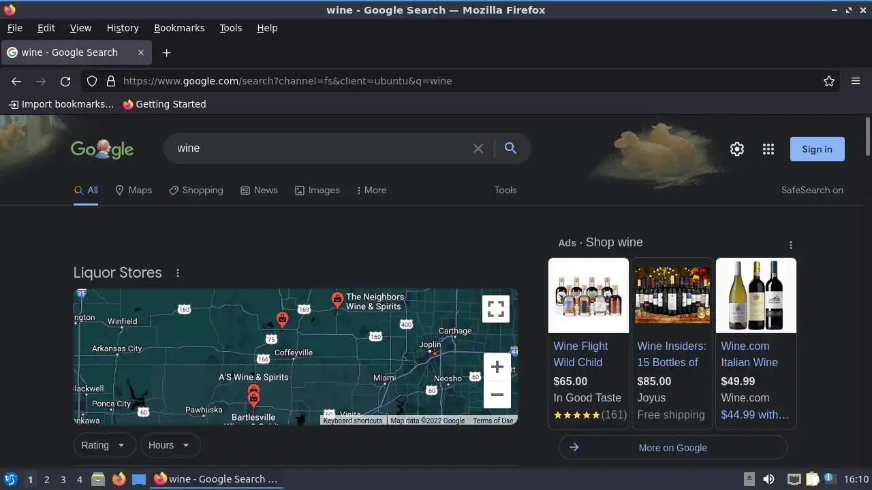The width and height of the screenshot is (872, 490).
Task: Open the volume control in system tray
Action: point(768,479)
